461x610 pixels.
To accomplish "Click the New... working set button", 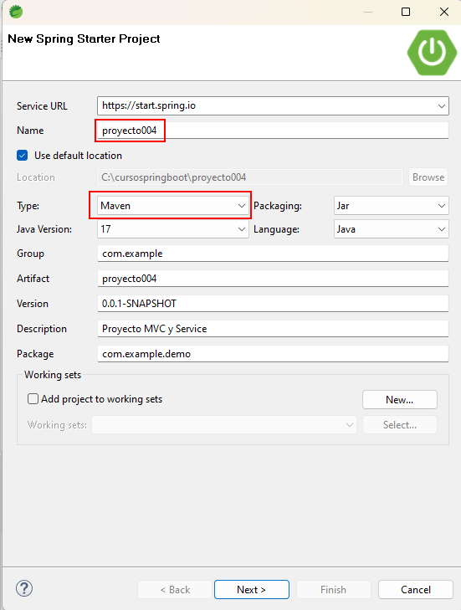I will 400,399.
